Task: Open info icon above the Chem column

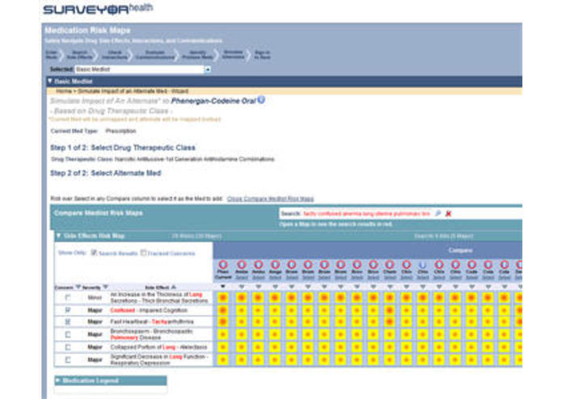Action: pyautogui.click(x=390, y=265)
